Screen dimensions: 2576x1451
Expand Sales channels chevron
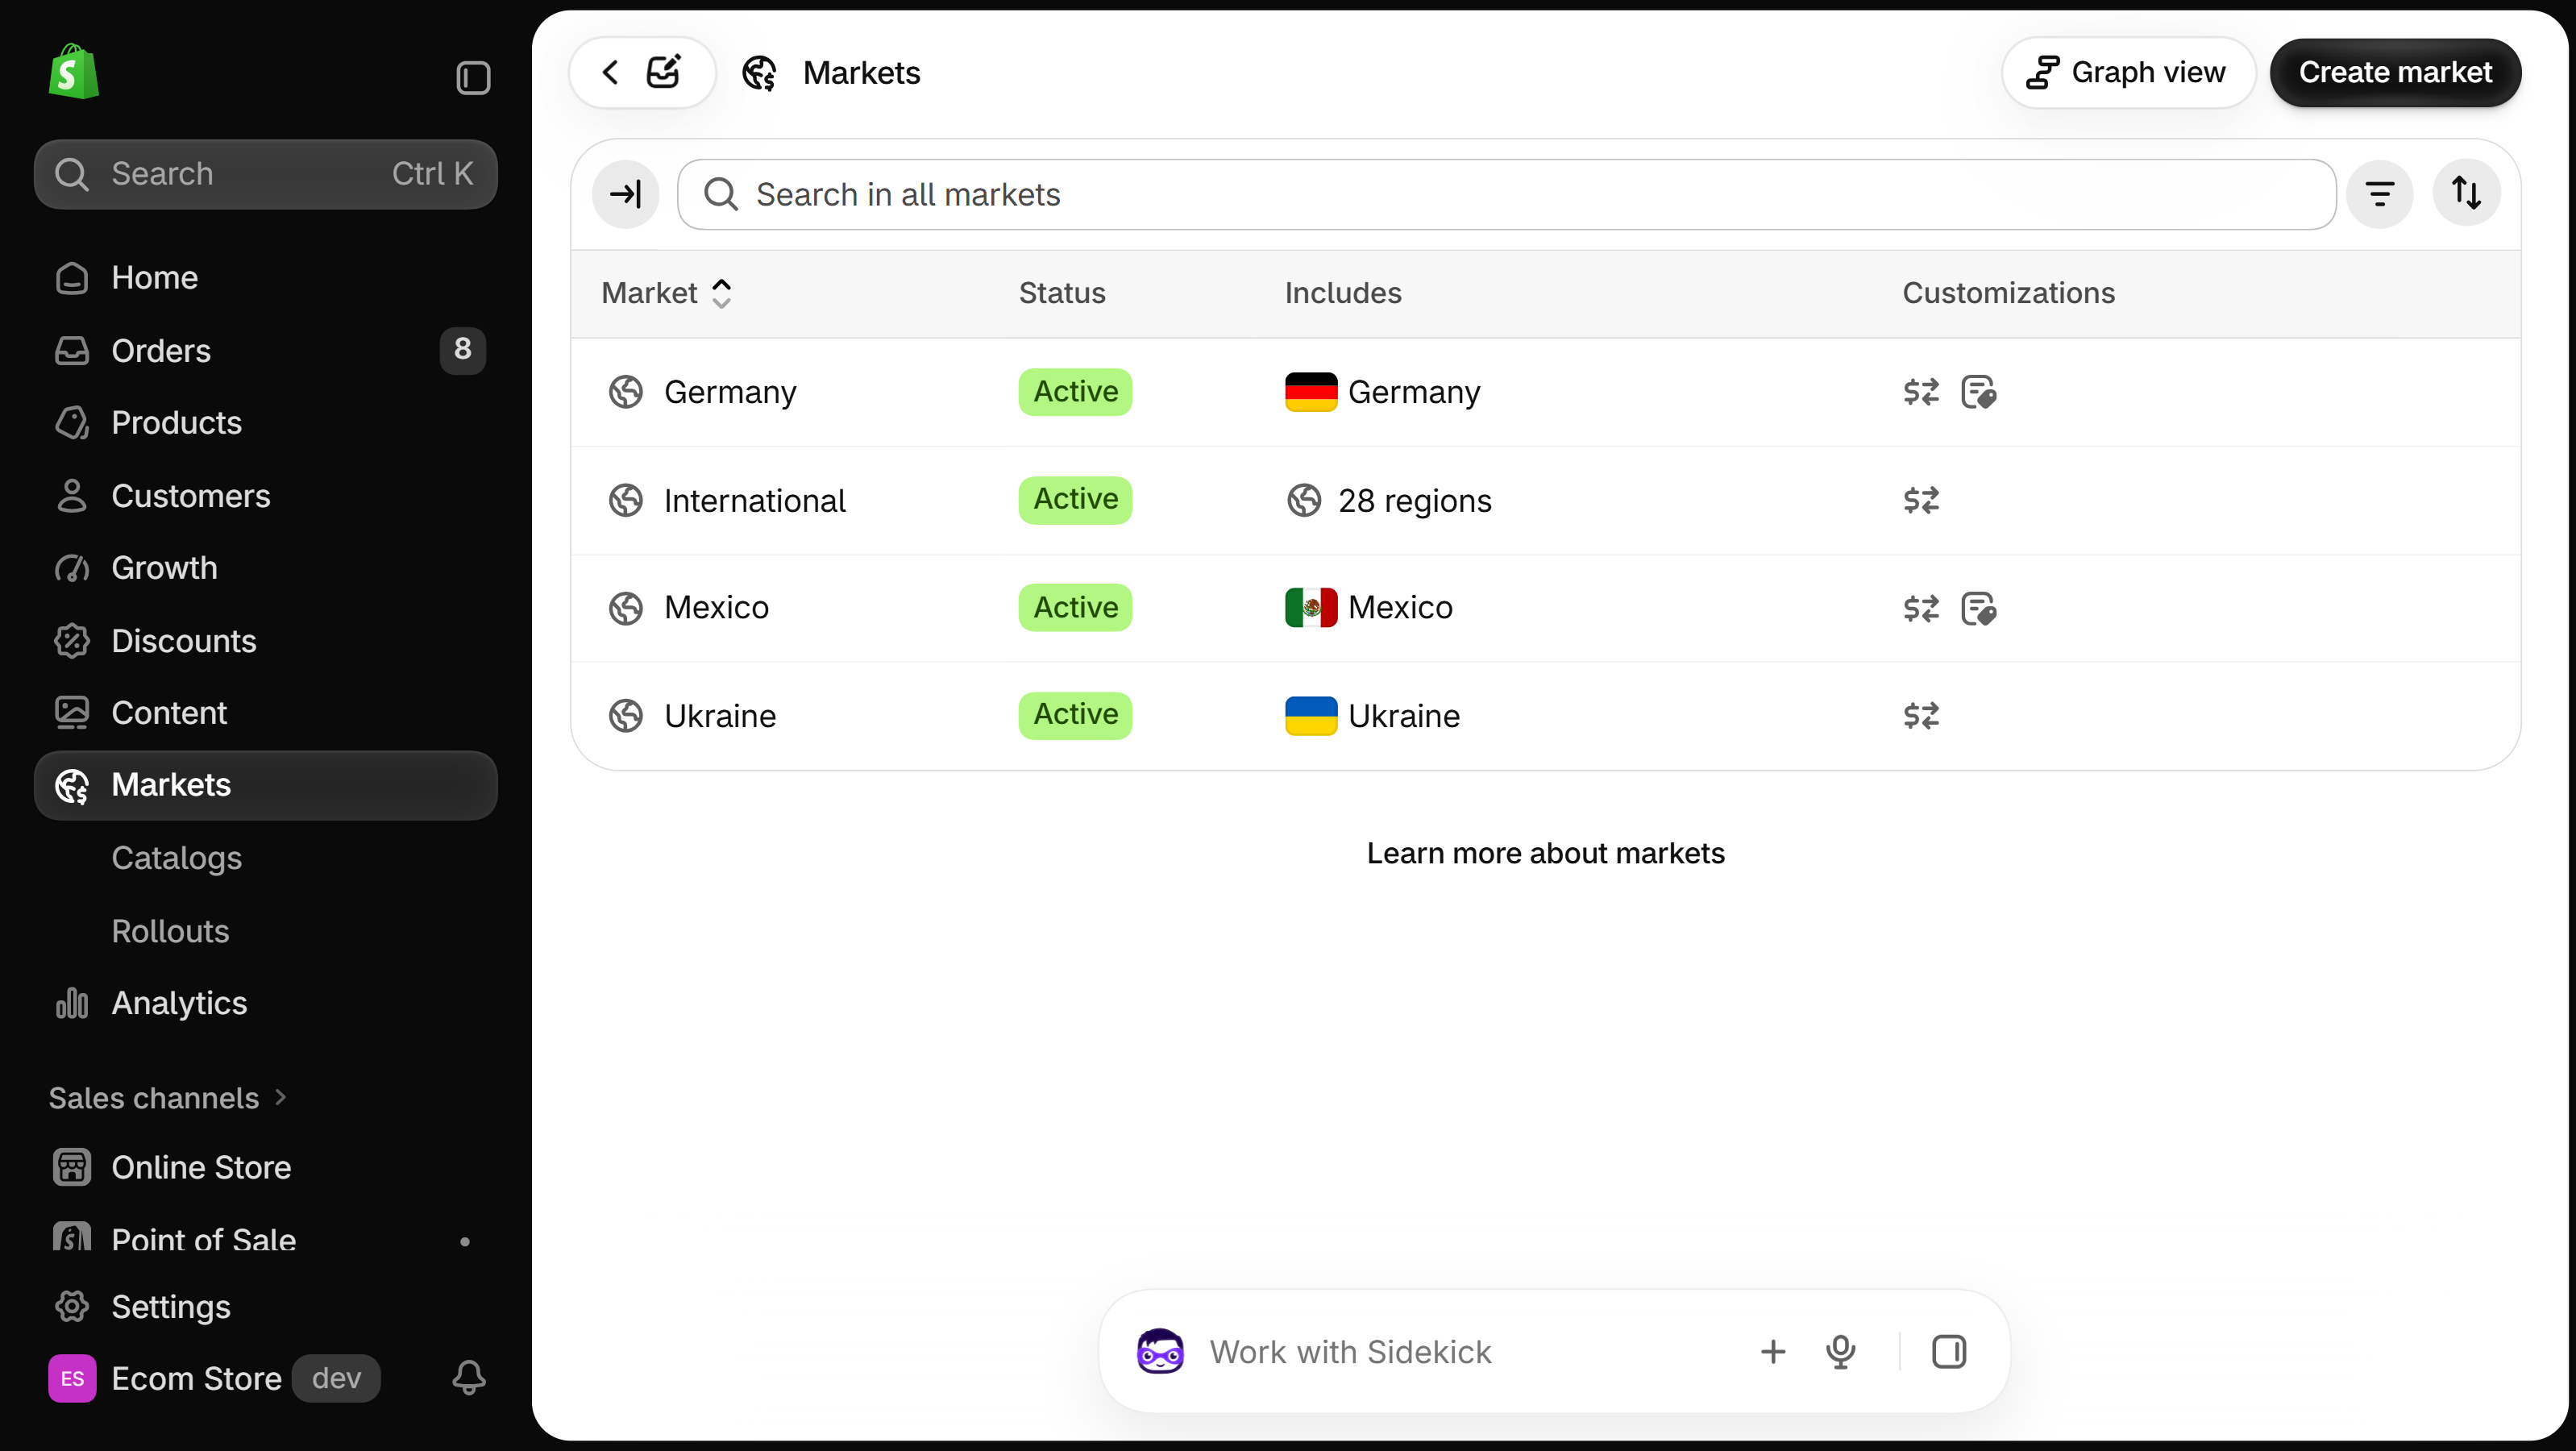click(x=280, y=1097)
